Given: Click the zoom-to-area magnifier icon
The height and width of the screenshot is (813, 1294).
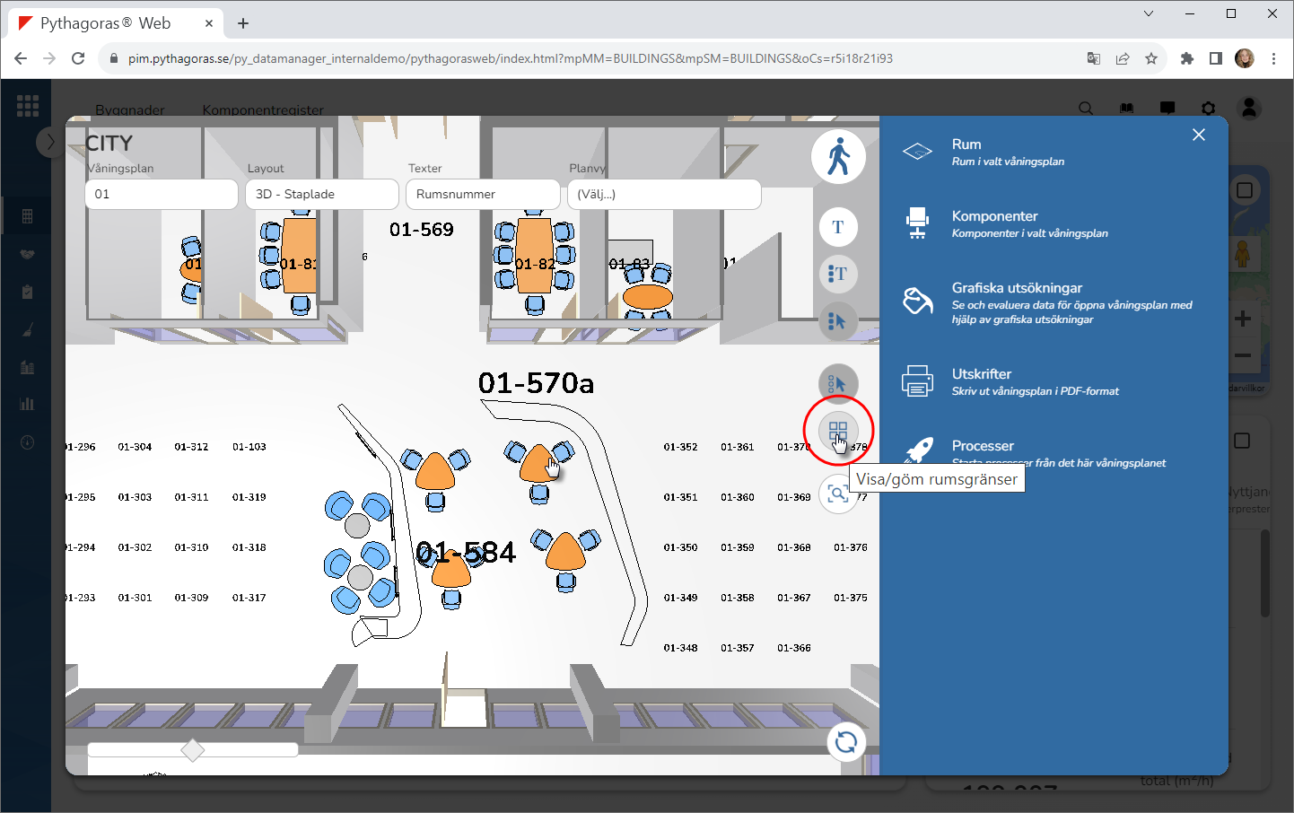Looking at the screenshot, I should point(838,494).
